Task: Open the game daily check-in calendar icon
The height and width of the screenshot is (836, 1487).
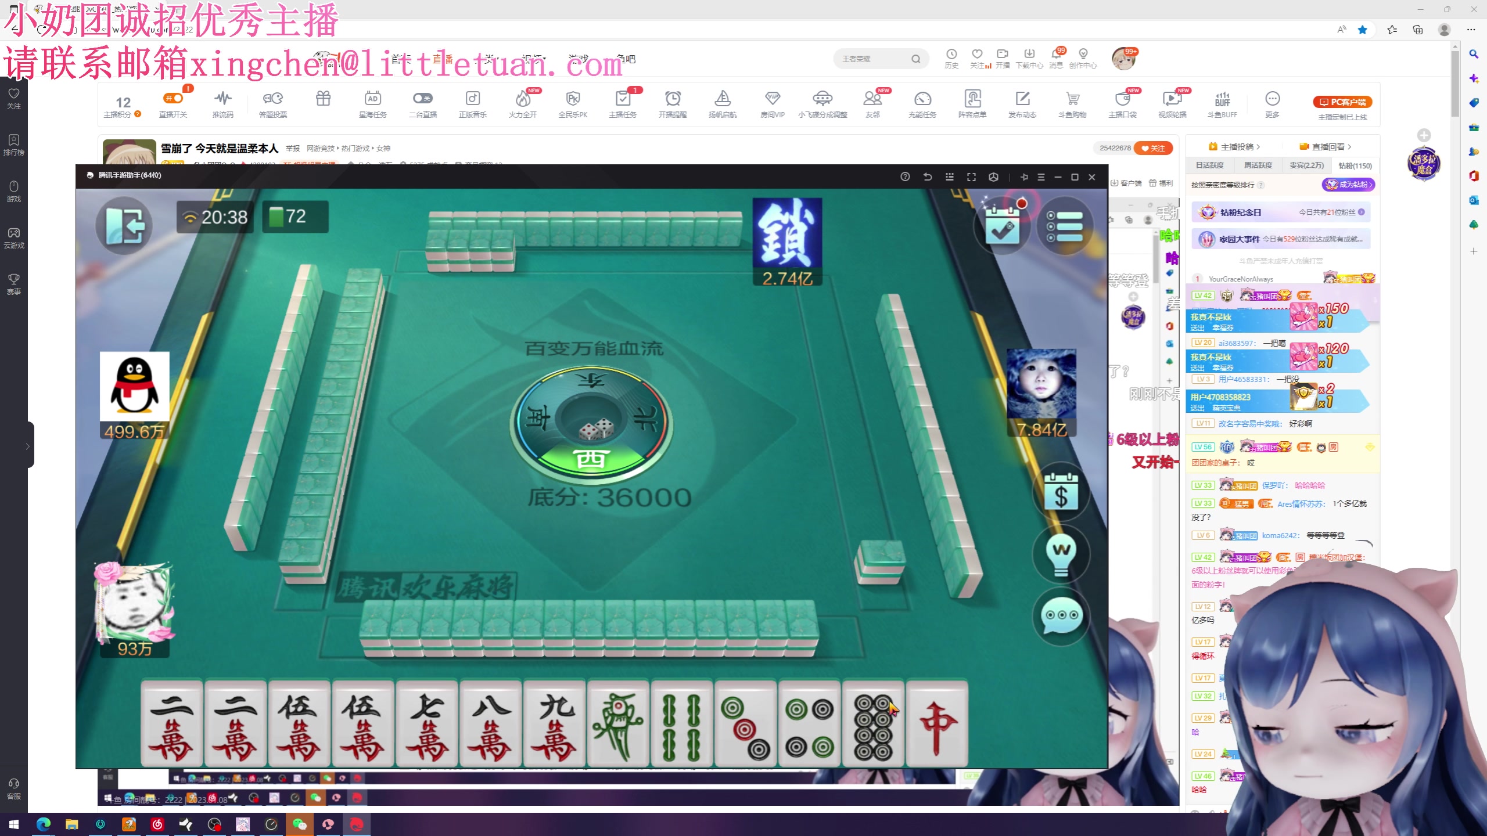Action: click(x=1003, y=227)
